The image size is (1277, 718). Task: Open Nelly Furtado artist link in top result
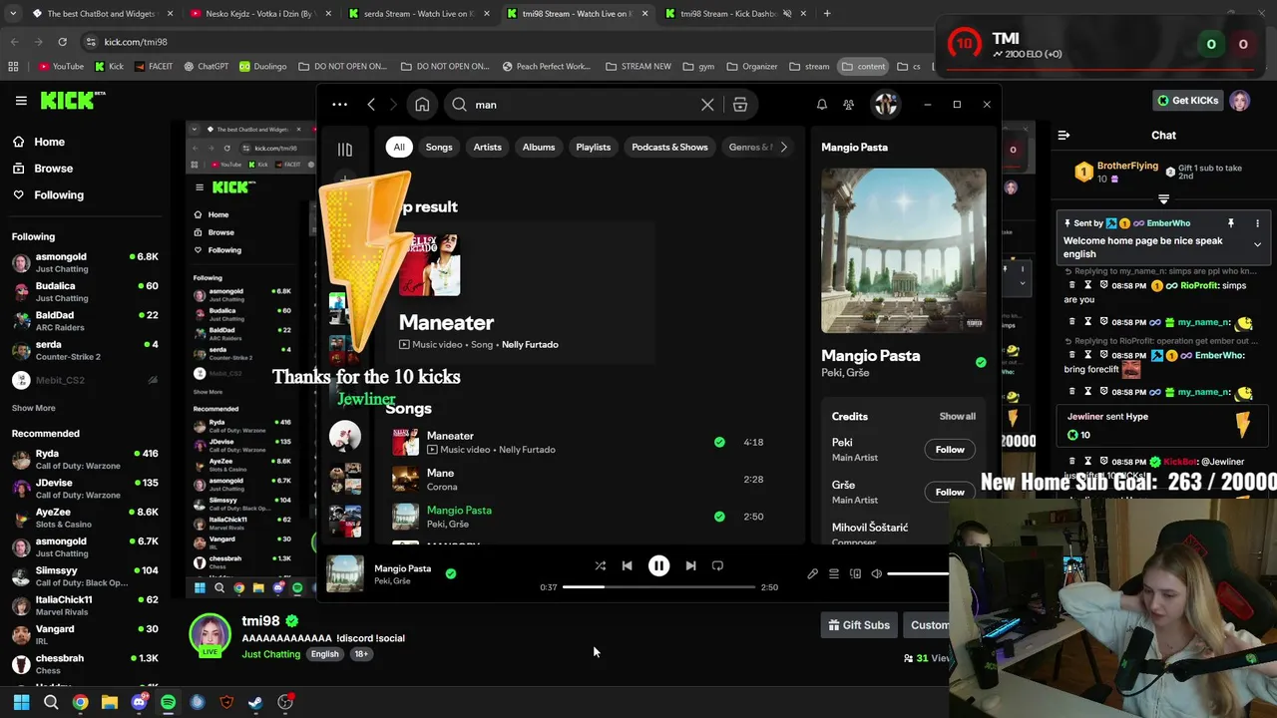coord(530,344)
